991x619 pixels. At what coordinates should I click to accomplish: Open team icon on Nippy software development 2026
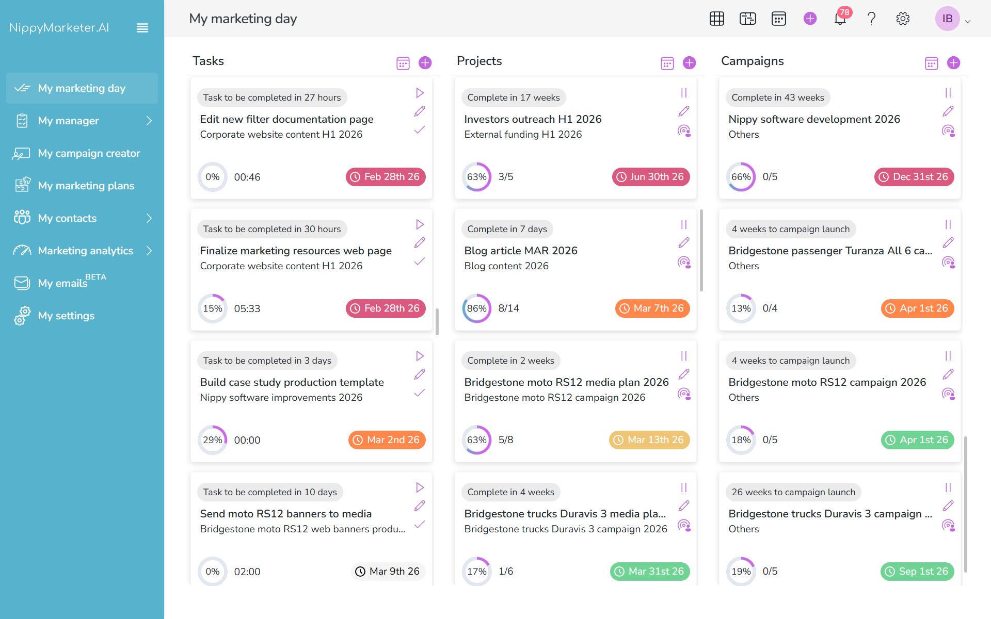tap(948, 131)
